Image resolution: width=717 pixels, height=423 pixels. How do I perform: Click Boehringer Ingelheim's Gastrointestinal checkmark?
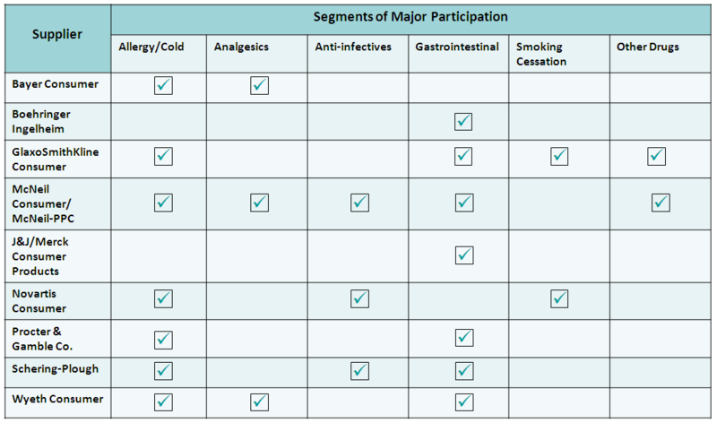click(x=463, y=122)
